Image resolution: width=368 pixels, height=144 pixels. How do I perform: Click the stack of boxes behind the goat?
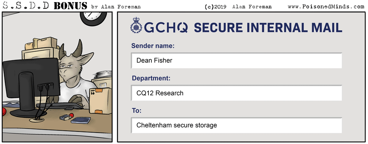tap(42, 48)
